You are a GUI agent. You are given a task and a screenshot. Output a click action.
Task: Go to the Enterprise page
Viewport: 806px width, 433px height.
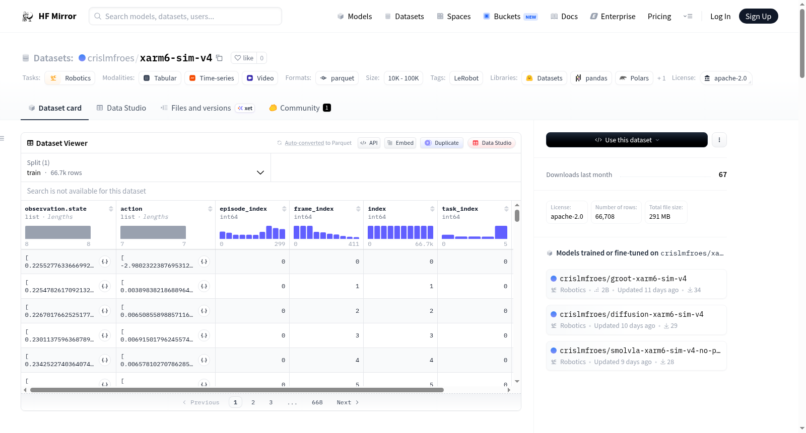[x=613, y=16]
